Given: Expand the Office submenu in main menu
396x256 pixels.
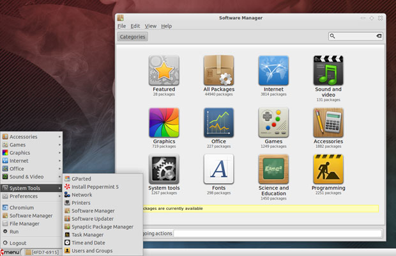Looking at the screenshot, I should tap(31, 169).
